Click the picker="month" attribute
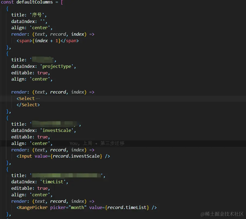Screen dimensions: 246x219 pos(68,208)
